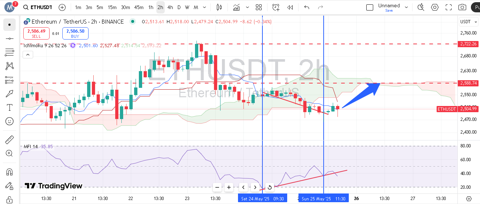Image resolution: width=480 pixels, height=204 pixels.
Task: Open the pattern drawing tools
Action: point(9,66)
